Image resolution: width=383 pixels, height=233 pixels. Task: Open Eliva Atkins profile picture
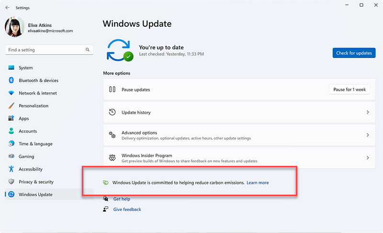(x=15, y=27)
